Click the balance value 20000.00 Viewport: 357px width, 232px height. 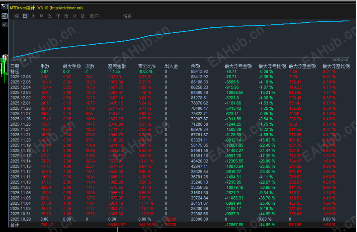coord(199,219)
